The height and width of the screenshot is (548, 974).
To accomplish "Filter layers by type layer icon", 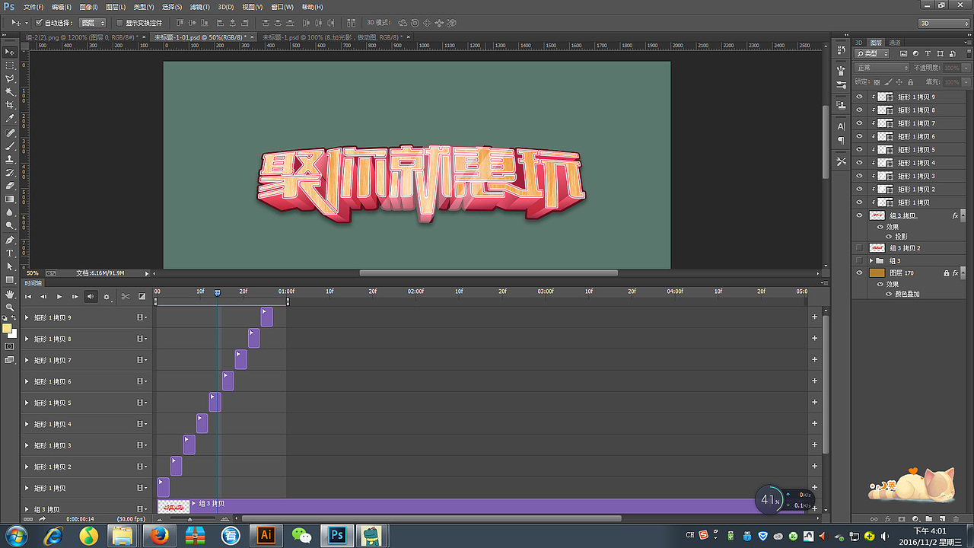I will (928, 54).
